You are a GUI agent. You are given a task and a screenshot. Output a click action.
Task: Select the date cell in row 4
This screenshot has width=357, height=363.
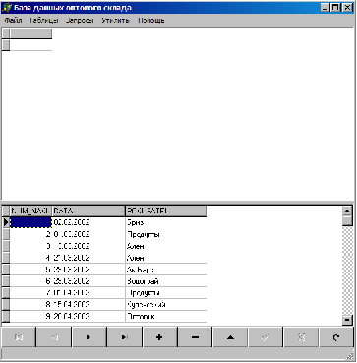[89, 258]
